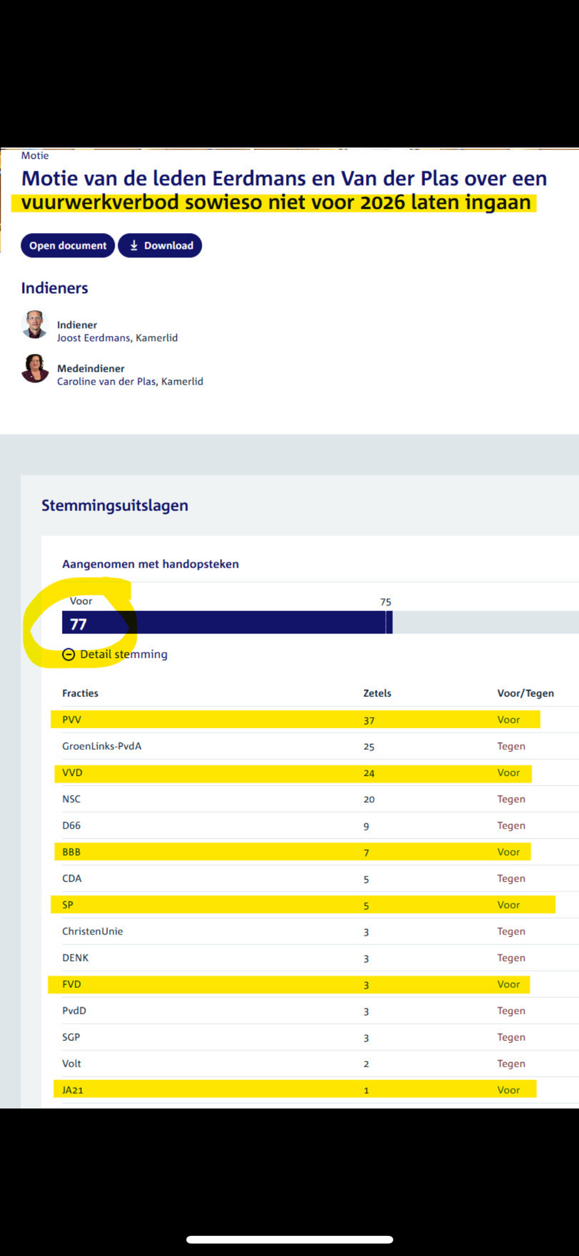Click the motie title heading
This screenshot has width=579, height=1256.
pyautogui.click(x=284, y=190)
